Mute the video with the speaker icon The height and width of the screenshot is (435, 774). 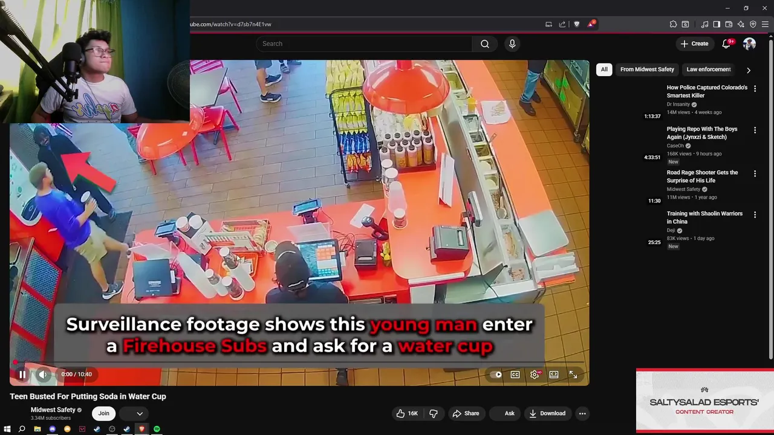point(43,375)
